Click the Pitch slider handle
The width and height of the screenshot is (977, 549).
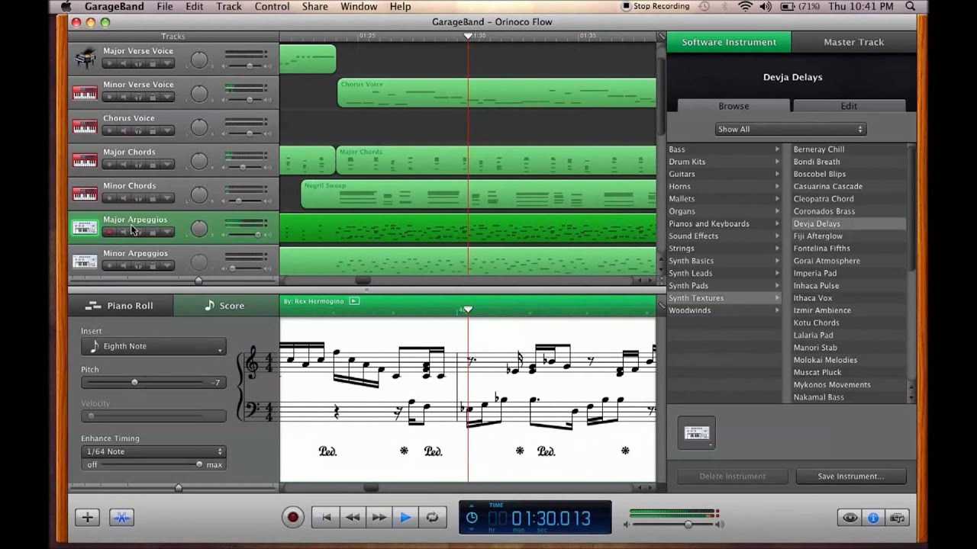(134, 382)
